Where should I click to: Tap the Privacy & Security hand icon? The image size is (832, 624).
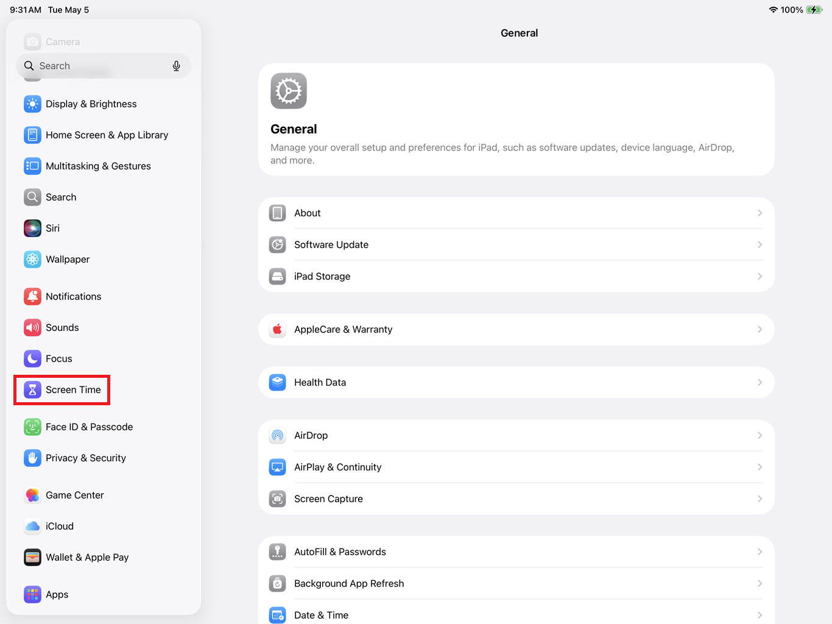(32, 458)
